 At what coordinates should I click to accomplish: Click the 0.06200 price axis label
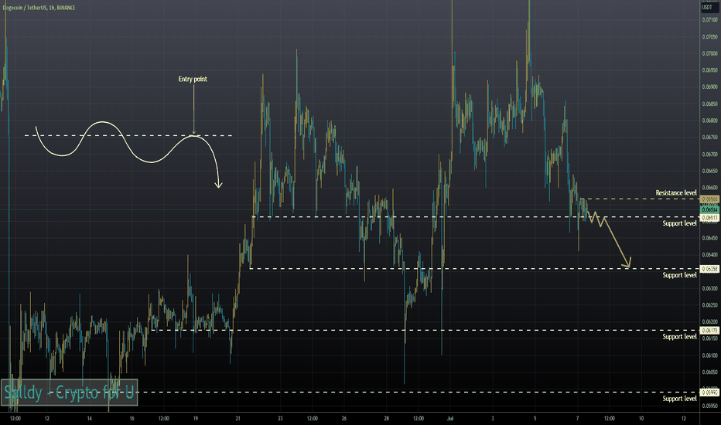click(x=709, y=322)
